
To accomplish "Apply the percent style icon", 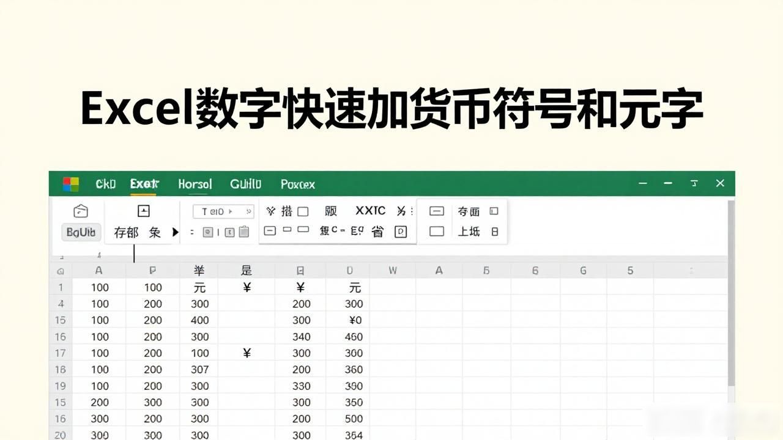I will click(401, 211).
